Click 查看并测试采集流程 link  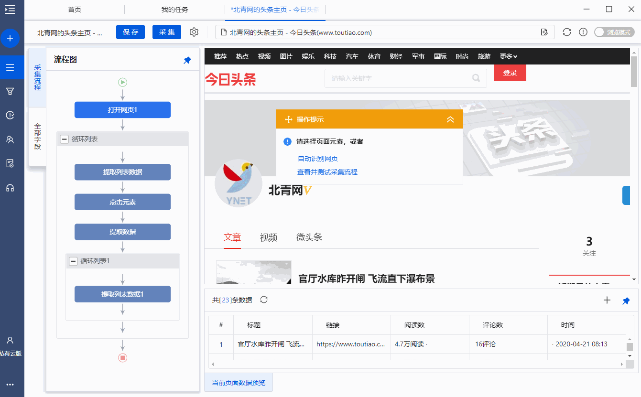[327, 172]
